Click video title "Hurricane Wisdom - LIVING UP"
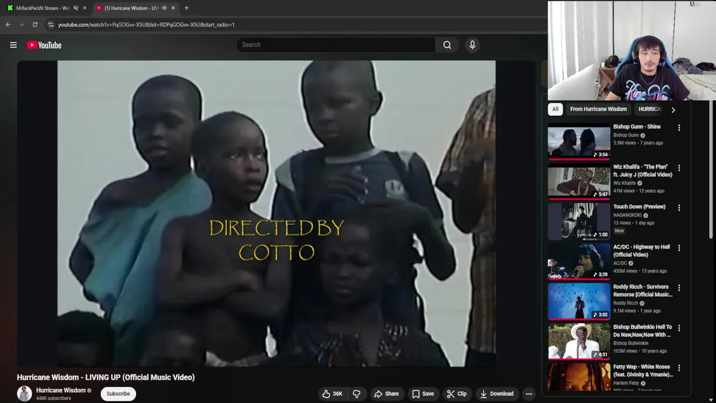716x403 pixels. click(106, 377)
